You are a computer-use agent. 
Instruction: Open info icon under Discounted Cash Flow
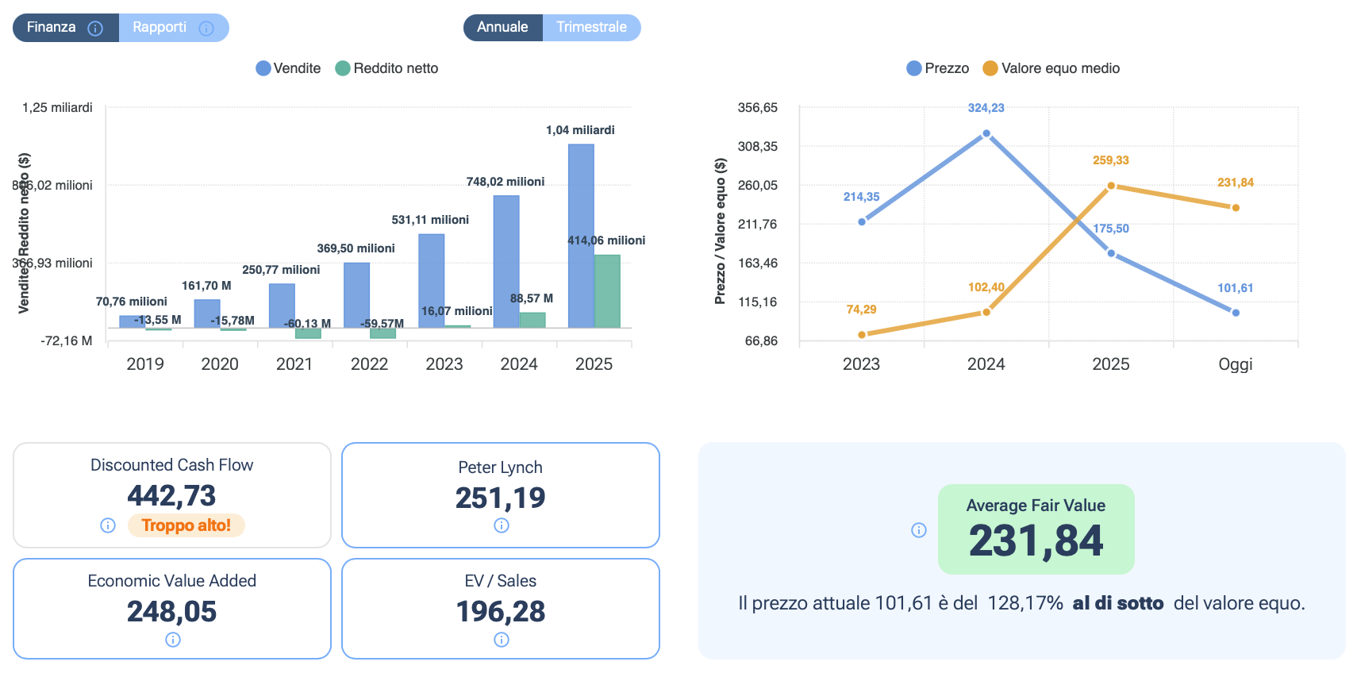pyautogui.click(x=108, y=525)
